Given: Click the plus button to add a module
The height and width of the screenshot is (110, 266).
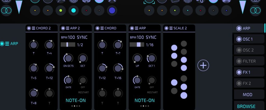Looking at the screenshot, I should click(x=203, y=65).
